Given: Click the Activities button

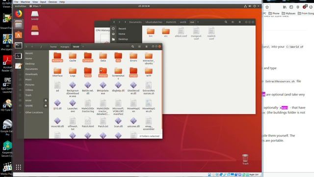Looking at the screenshot, I should pos(21,6).
